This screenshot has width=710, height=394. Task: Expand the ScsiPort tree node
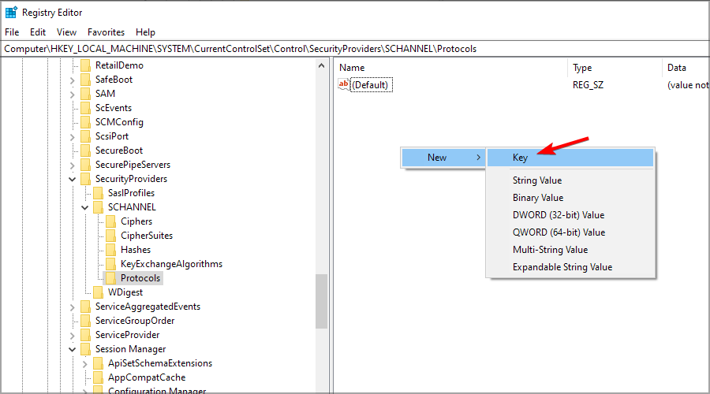[73, 137]
